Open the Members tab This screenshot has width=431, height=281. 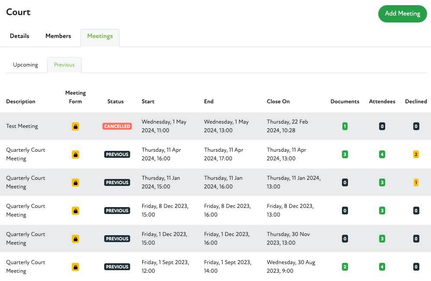tap(58, 36)
